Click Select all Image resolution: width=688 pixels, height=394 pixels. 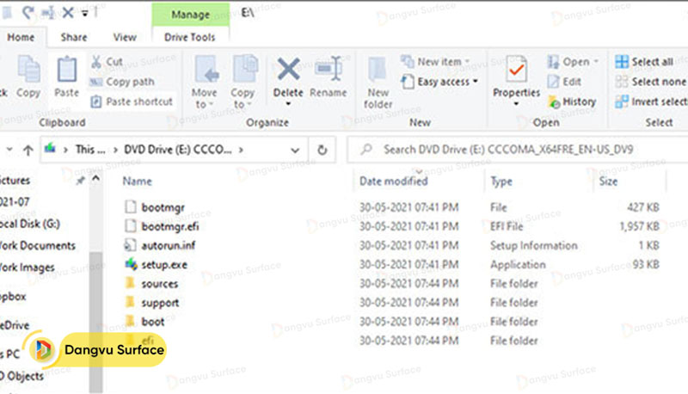point(644,62)
